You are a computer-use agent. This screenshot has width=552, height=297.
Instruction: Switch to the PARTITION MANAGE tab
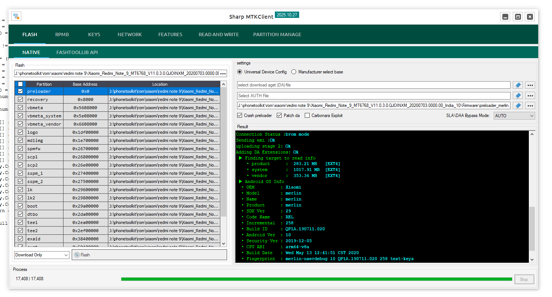coord(277,34)
